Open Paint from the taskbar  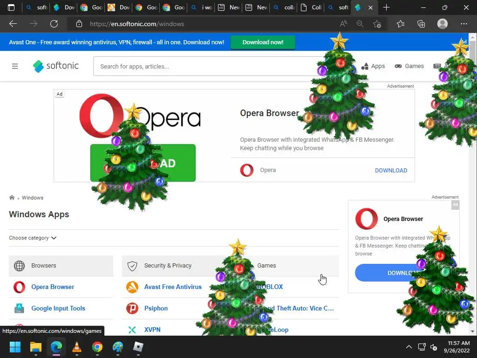tap(118, 347)
